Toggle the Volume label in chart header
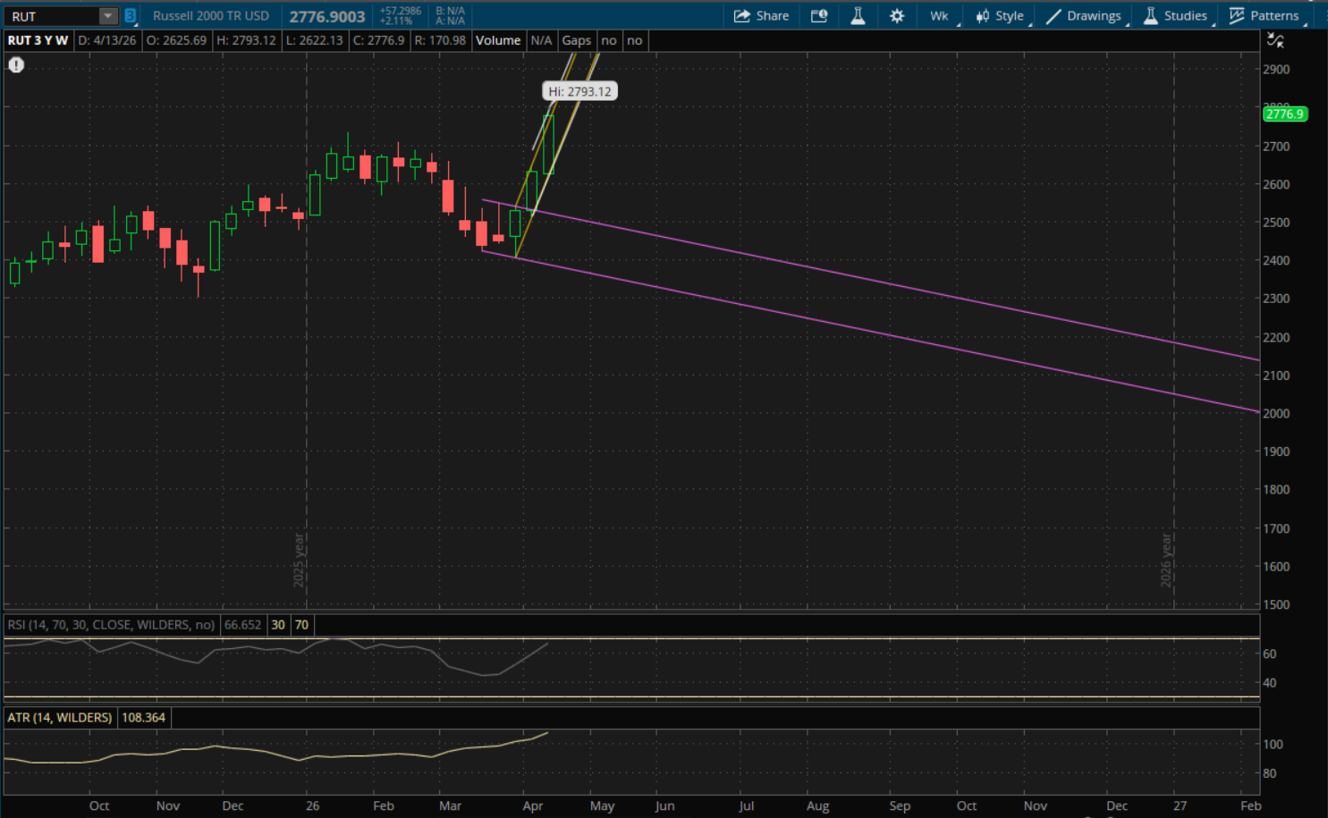1328x818 pixels. point(497,40)
